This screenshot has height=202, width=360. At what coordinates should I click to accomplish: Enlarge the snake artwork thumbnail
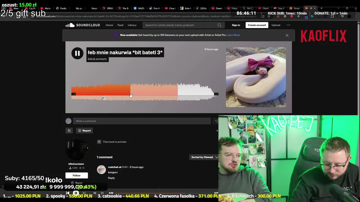pos(256,77)
